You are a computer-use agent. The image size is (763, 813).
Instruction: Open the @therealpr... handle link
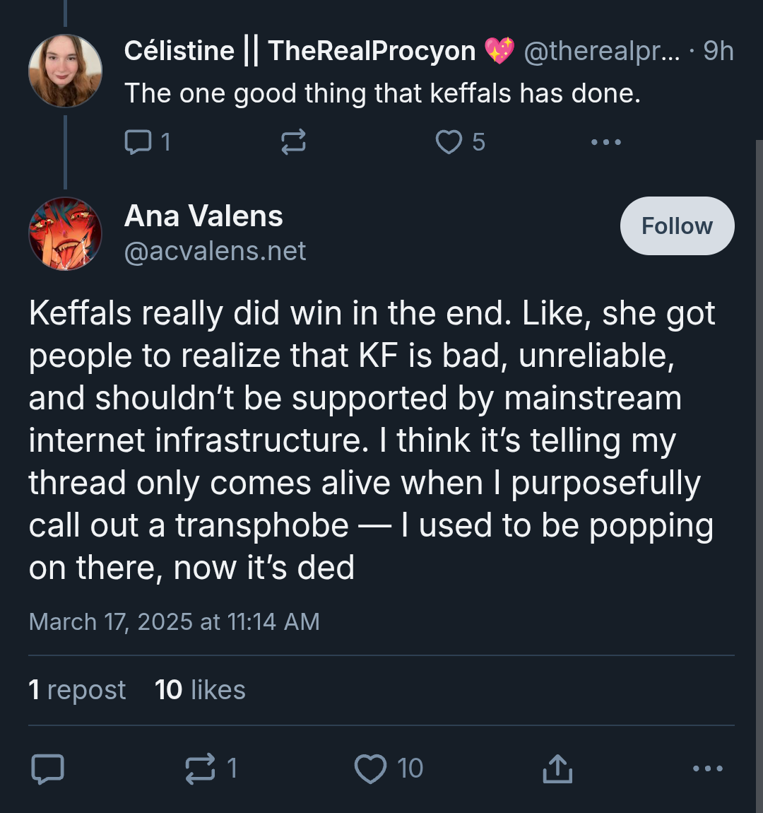pos(601,51)
